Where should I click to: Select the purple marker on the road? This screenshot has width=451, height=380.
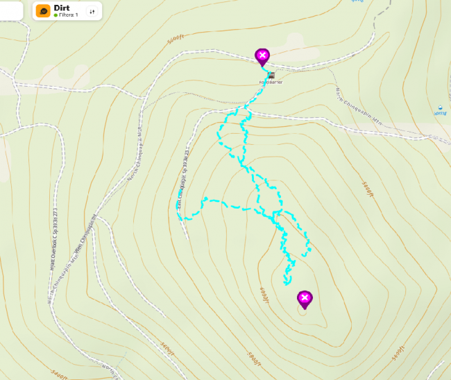(262, 57)
